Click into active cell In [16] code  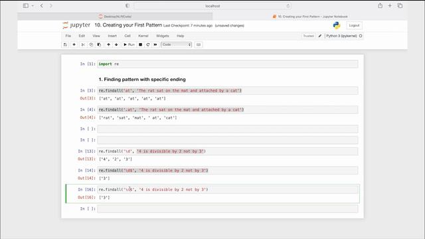point(228,190)
